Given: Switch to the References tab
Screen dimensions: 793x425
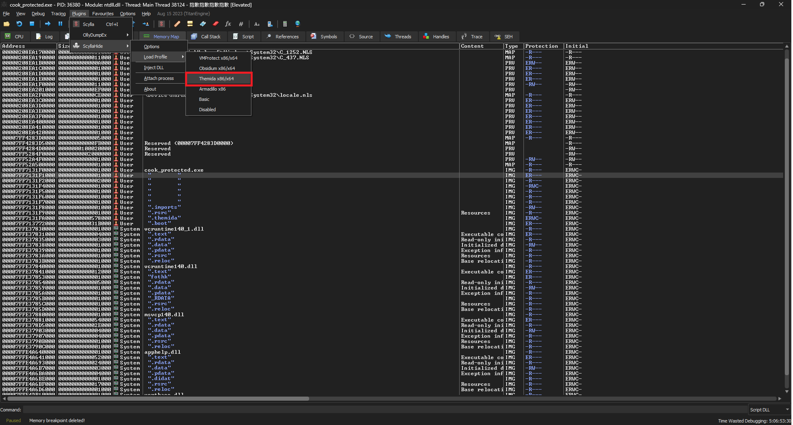Looking at the screenshot, I should 283,37.
